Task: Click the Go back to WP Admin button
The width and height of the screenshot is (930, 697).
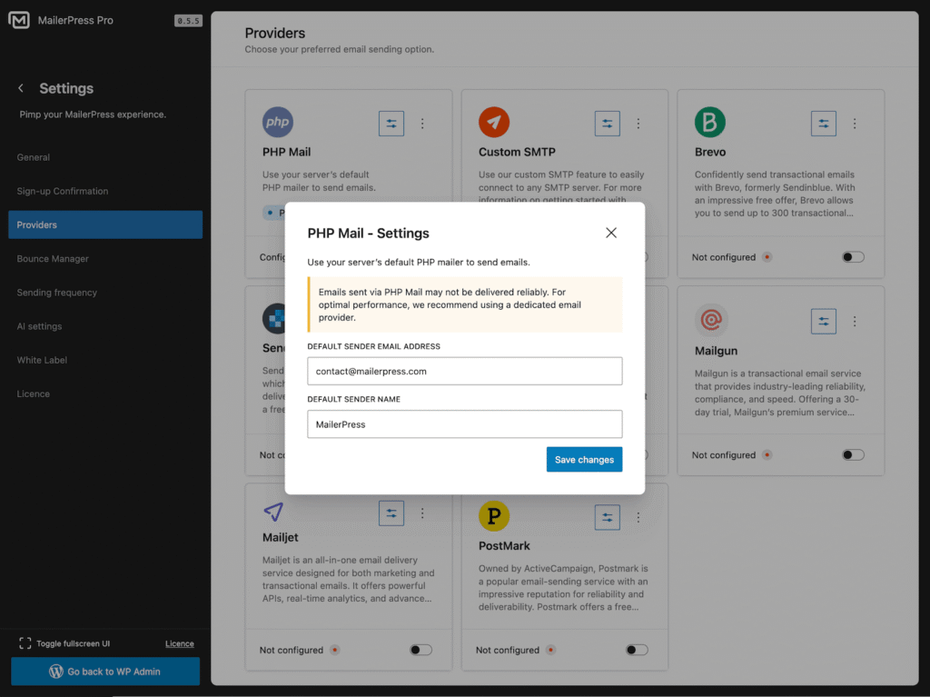Action: point(104,671)
